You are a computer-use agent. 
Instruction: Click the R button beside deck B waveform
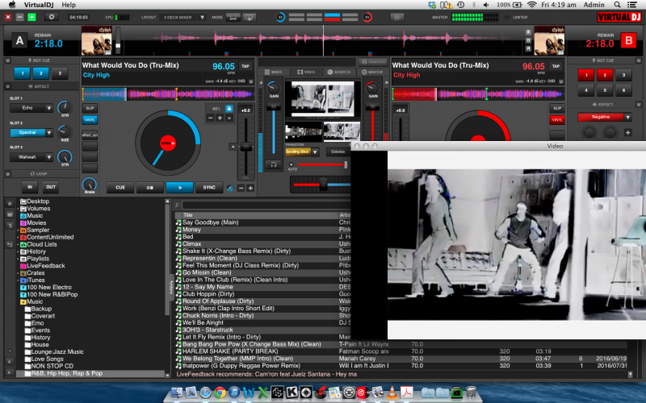point(528,48)
